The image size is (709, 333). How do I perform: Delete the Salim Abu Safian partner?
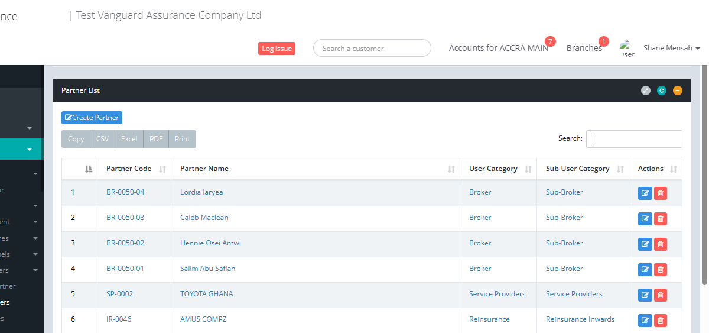(x=661, y=270)
